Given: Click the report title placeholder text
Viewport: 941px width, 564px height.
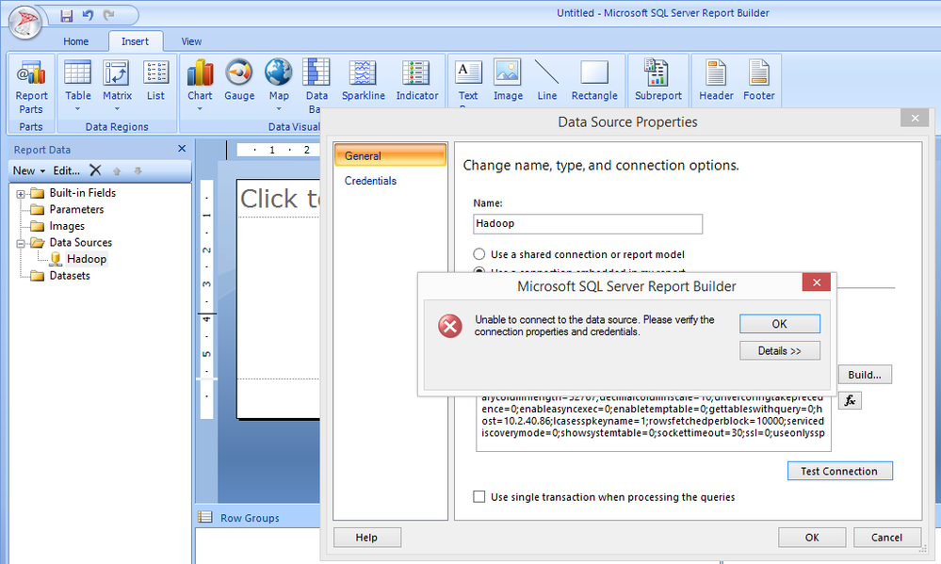Looking at the screenshot, I should [280, 199].
